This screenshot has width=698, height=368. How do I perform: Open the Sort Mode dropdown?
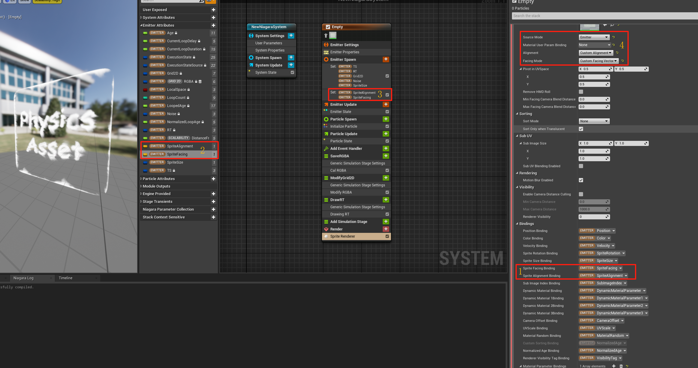tap(594, 121)
